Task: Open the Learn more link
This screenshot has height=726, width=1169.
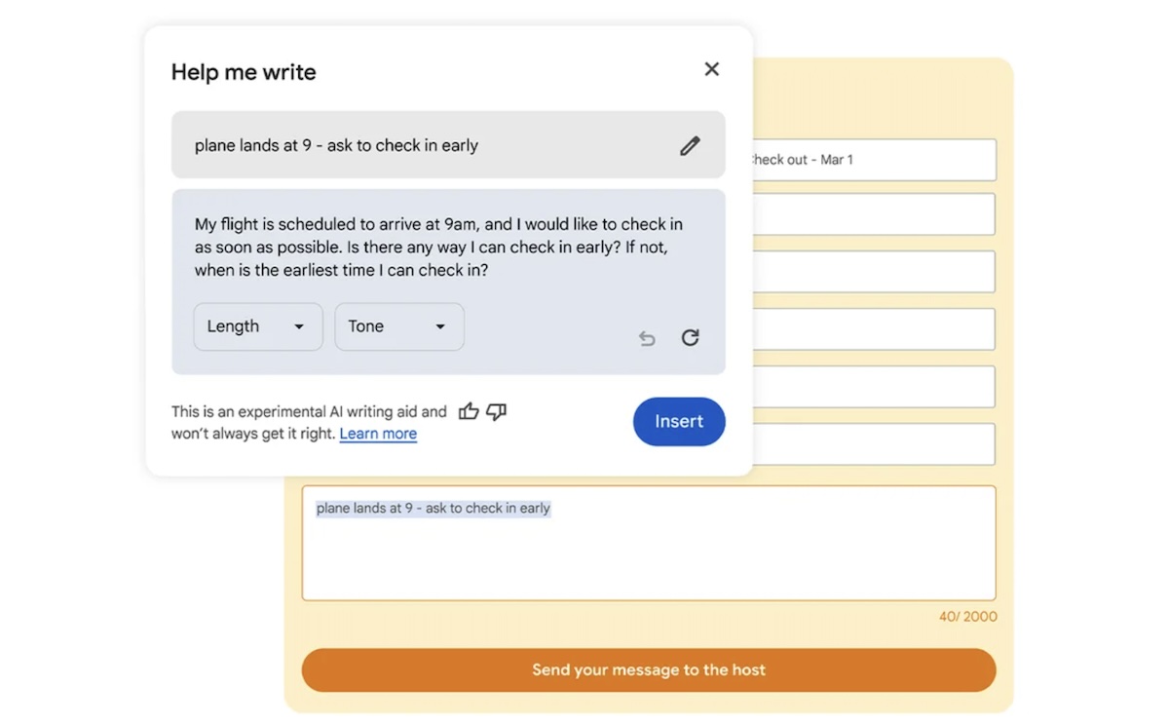Action: tap(378, 433)
